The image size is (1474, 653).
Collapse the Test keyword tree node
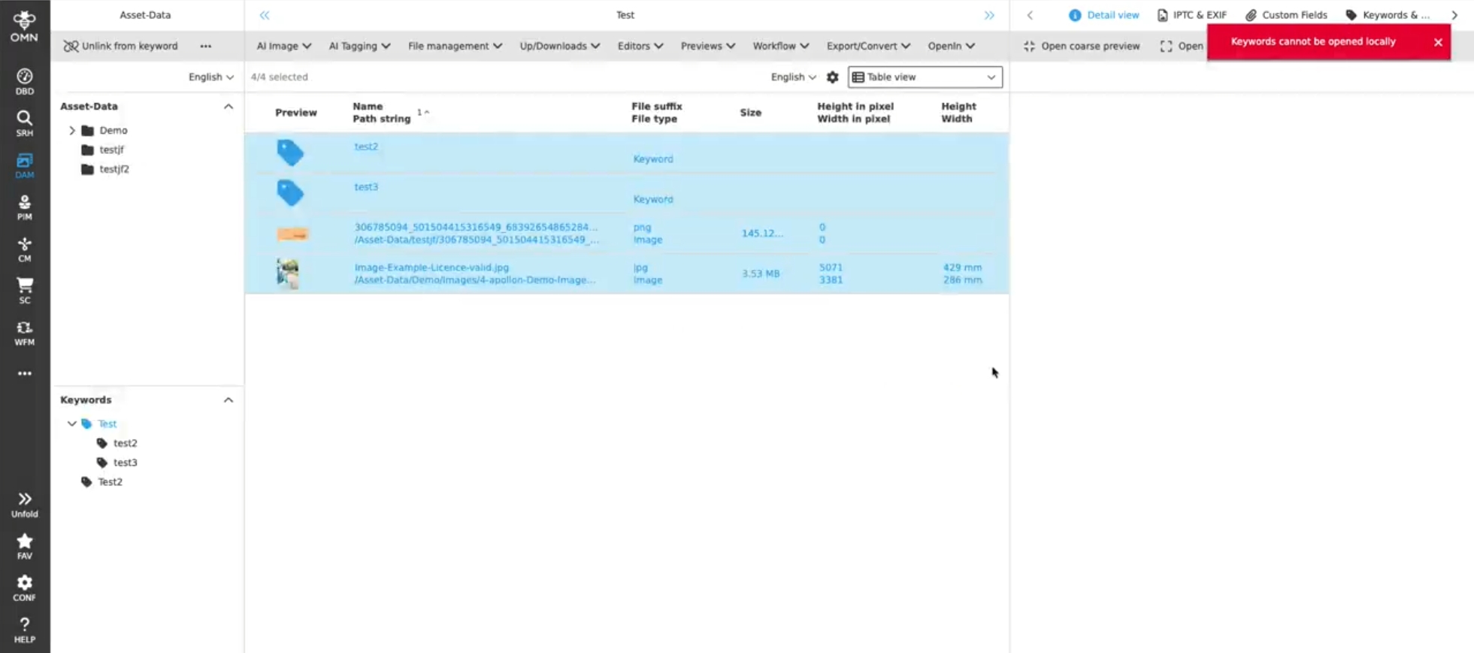coord(72,424)
